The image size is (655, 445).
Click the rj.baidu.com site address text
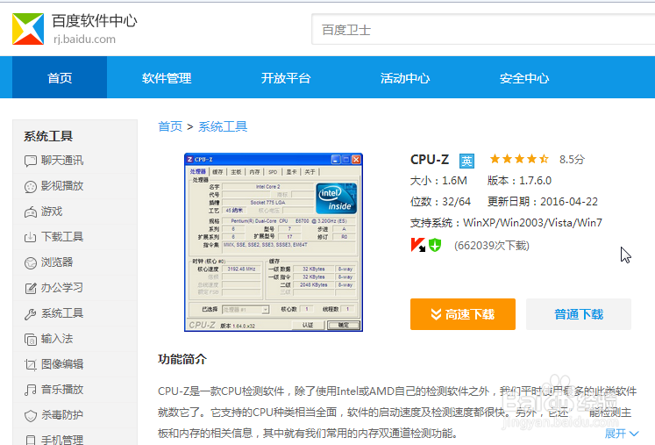[84, 39]
